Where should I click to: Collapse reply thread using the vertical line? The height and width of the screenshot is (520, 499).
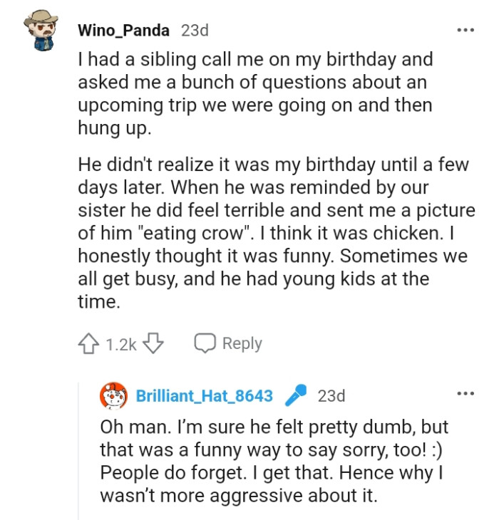point(79,449)
